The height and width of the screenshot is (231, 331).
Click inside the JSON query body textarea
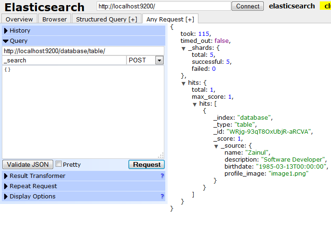pos(83,112)
